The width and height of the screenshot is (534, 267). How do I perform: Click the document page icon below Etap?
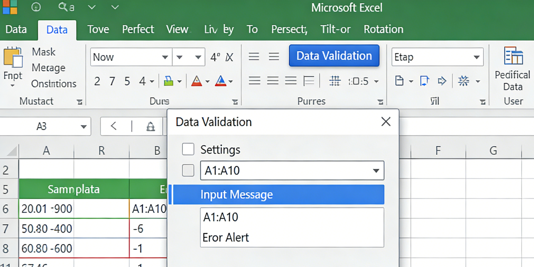coord(399,81)
